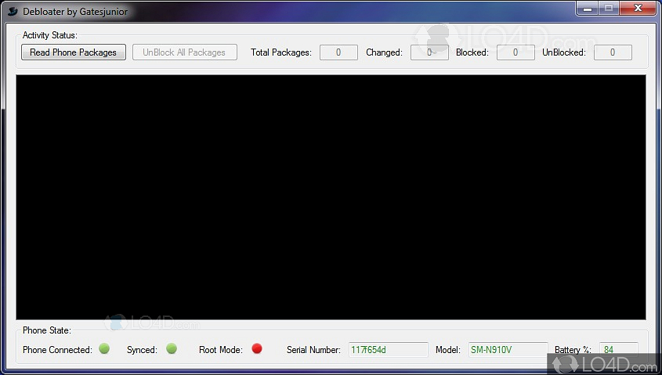Click the UnBlock All Packages button
Viewport: 662px width, 375px height.
[185, 52]
